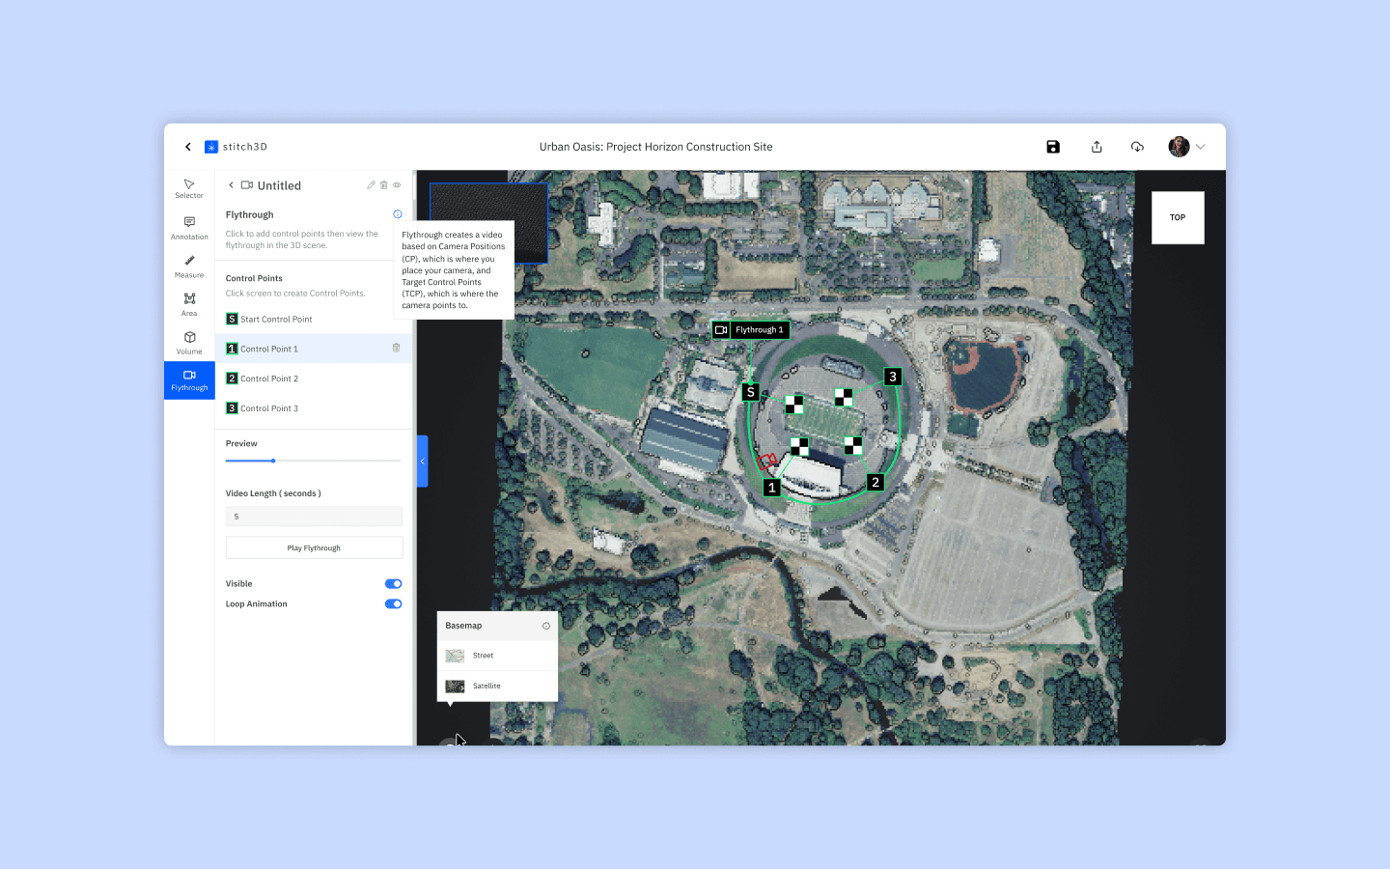The height and width of the screenshot is (869, 1390).
Task: Click the Video Length seconds field
Action: pos(314,517)
